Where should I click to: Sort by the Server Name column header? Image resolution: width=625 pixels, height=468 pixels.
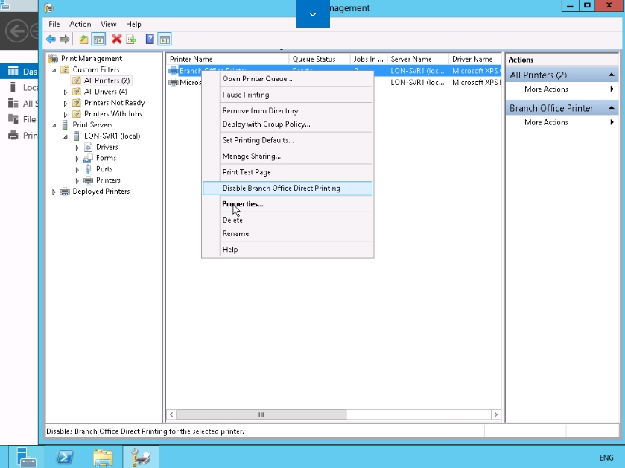pyautogui.click(x=418, y=59)
